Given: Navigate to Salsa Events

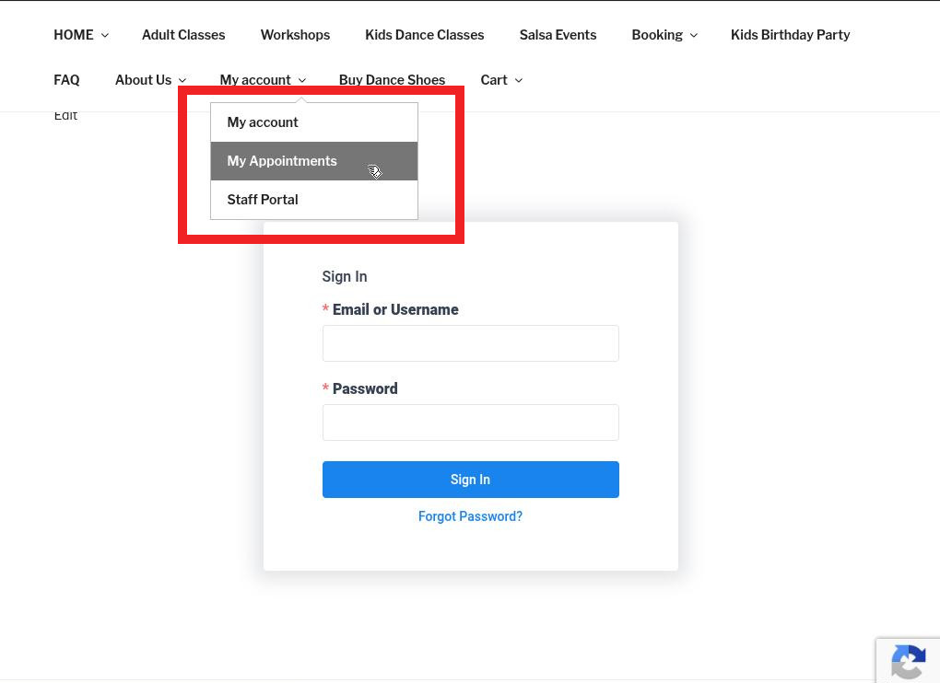Looking at the screenshot, I should pyautogui.click(x=558, y=35).
